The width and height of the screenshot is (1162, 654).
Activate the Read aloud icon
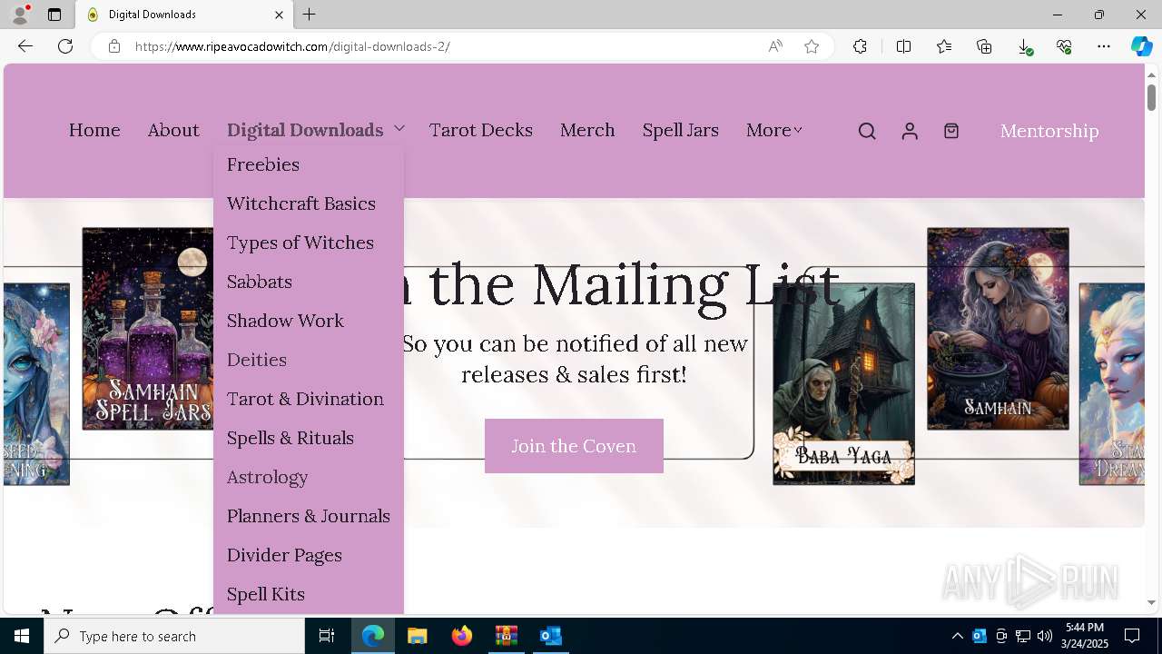pyautogui.click(x=775, y=46)
